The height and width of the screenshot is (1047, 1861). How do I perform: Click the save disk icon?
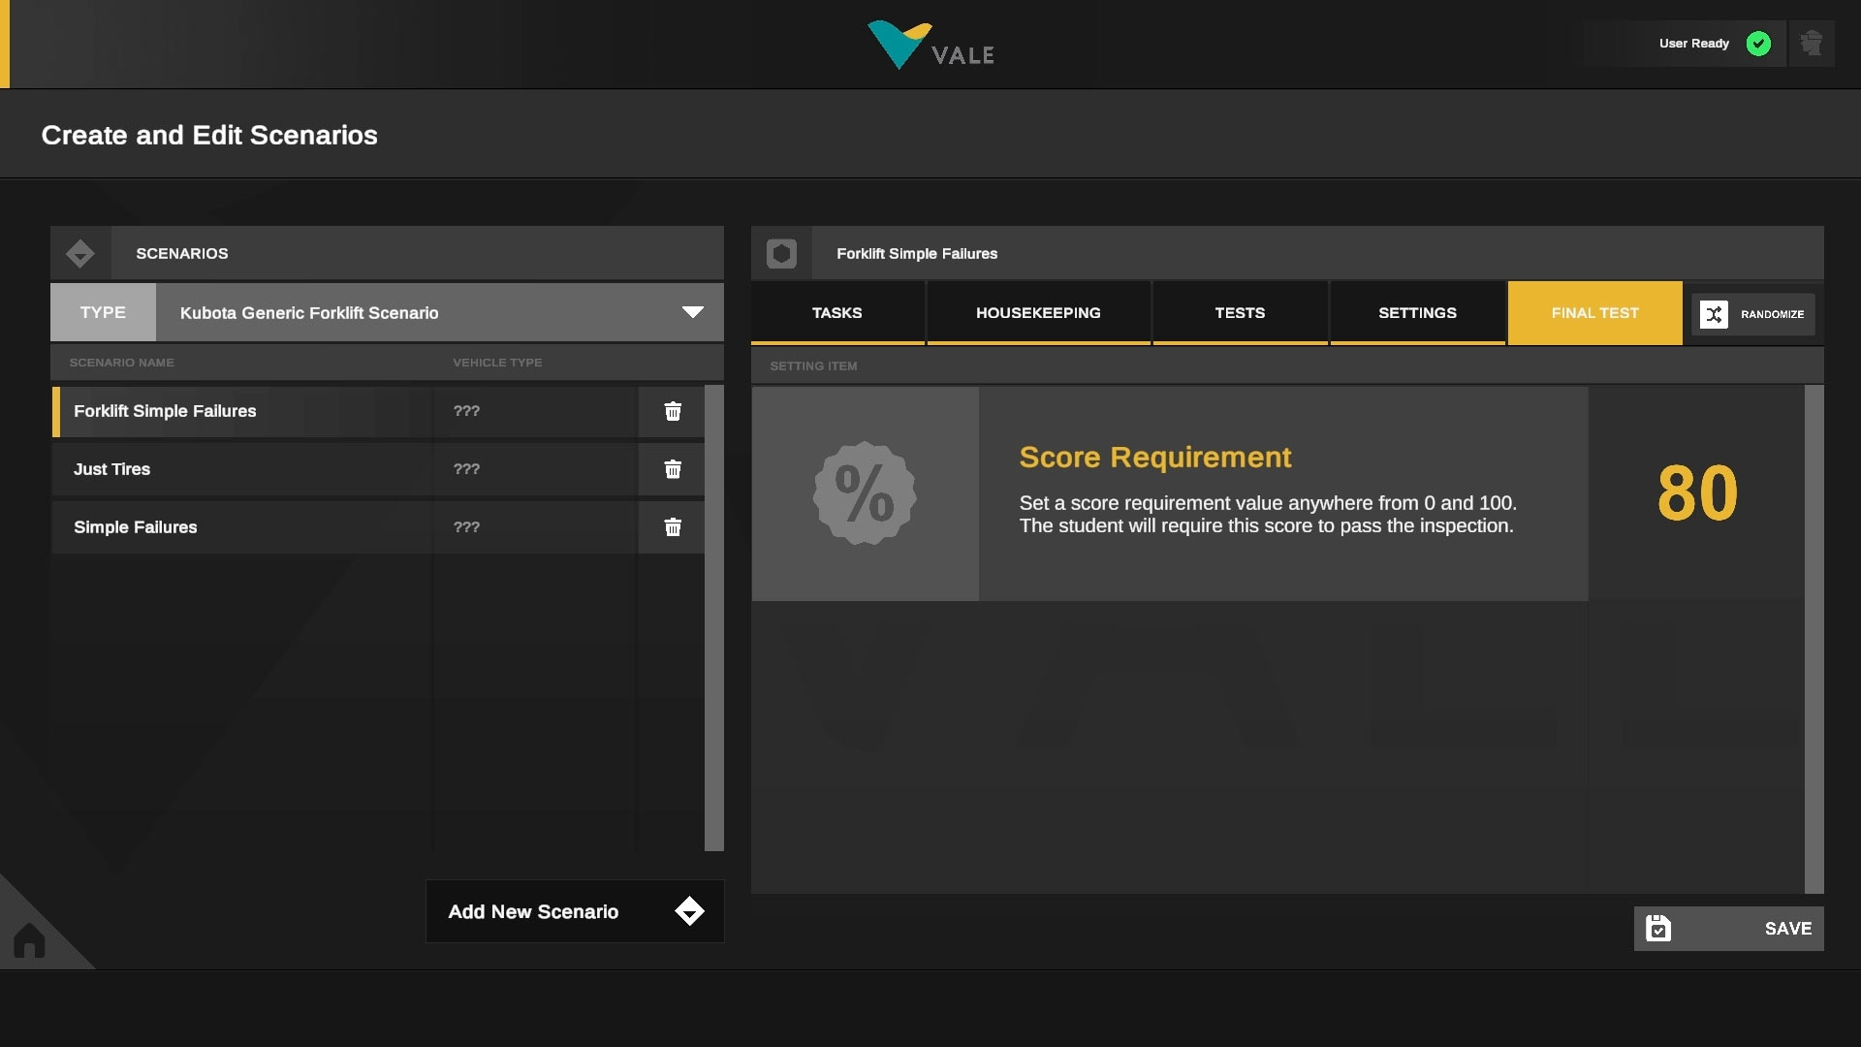click(1658, 929)
